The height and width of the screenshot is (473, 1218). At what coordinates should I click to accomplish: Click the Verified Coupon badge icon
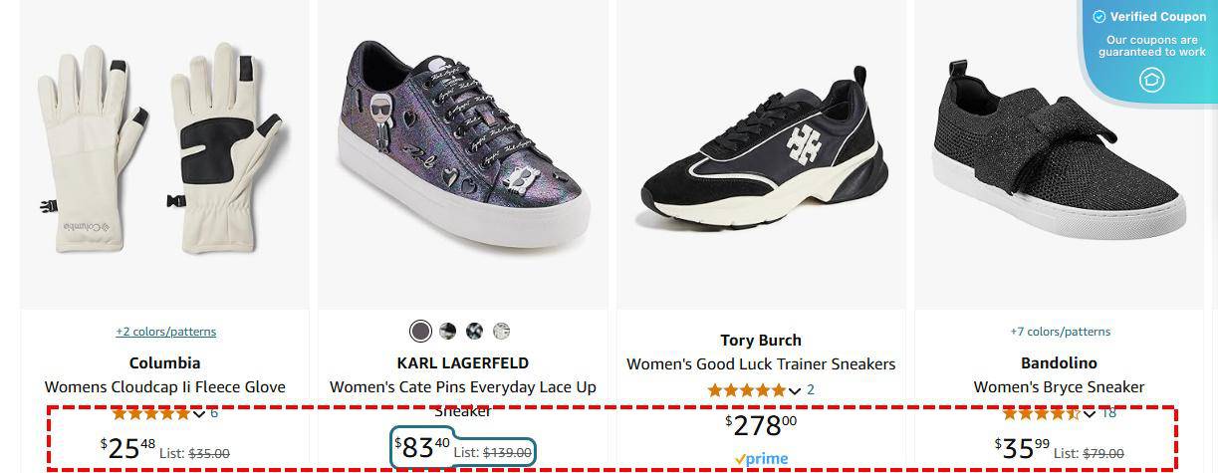(1099, 17)
